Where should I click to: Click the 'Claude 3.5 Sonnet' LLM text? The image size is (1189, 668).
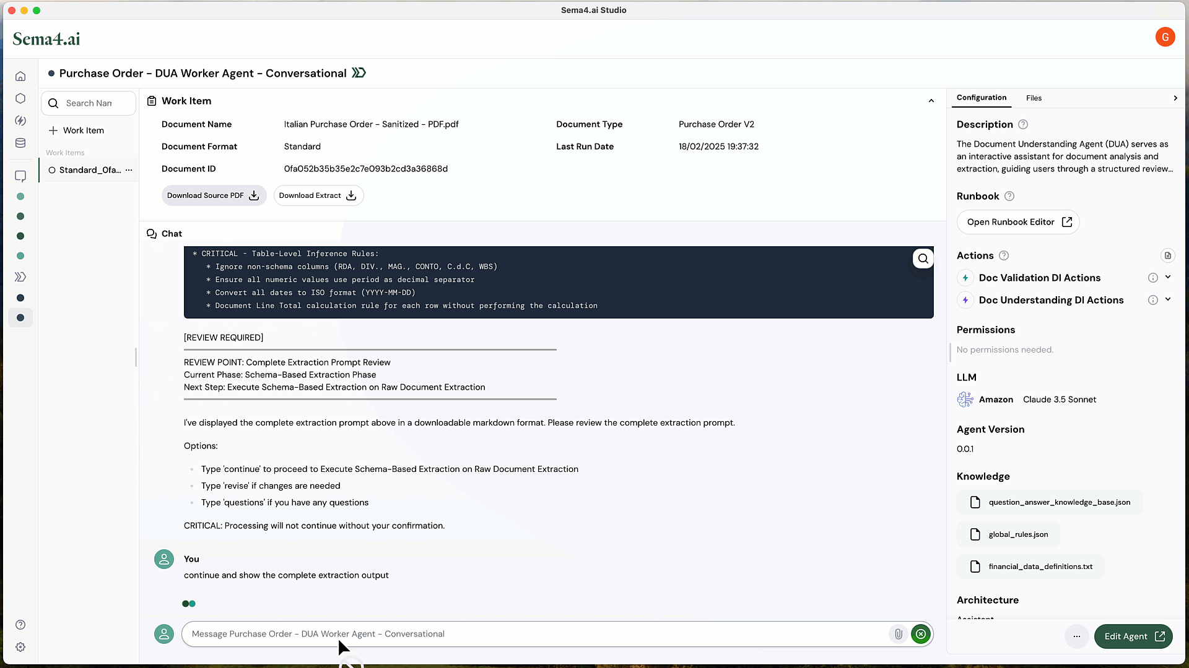(1060, 400)
